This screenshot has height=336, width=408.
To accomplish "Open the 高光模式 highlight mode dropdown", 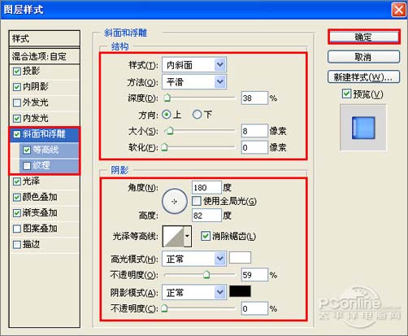I will (194, 259).
